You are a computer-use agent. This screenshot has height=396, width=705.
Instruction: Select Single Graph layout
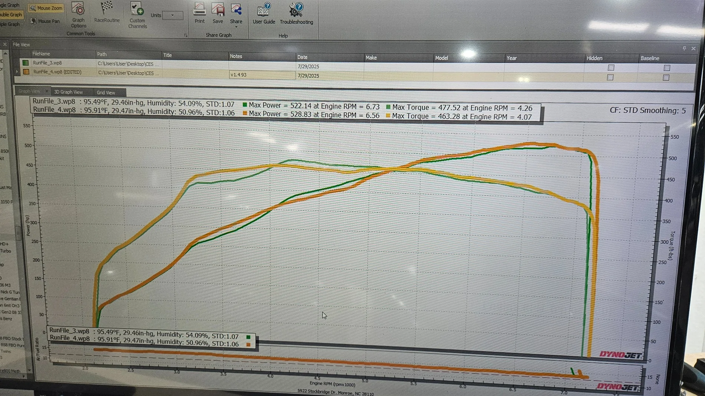pyautogui.click(x=10, y=5)
